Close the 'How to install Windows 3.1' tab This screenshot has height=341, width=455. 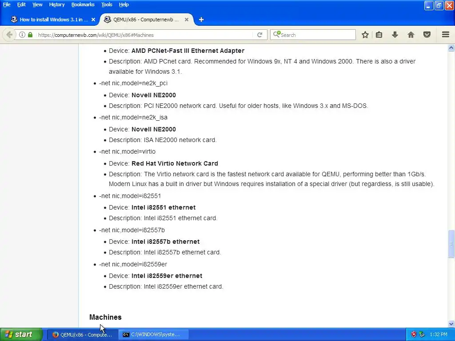click(93, 20)
